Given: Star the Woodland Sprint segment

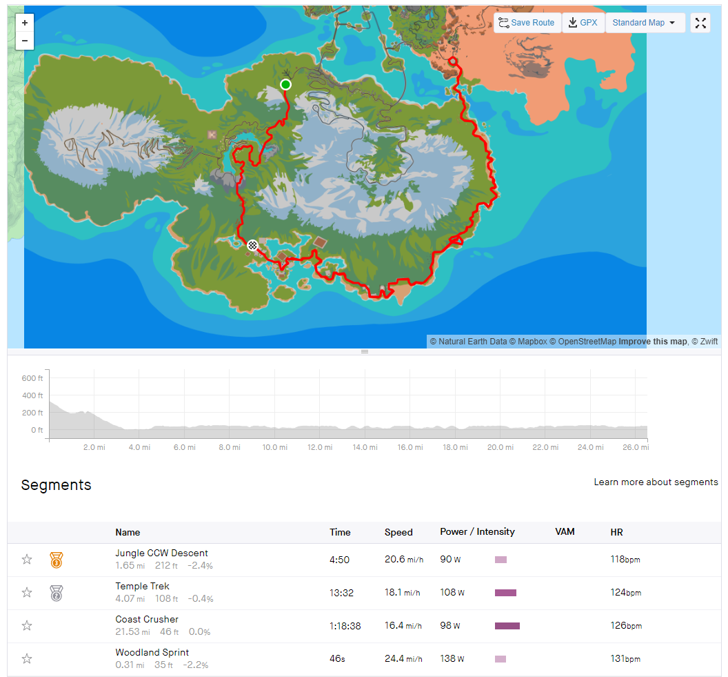Looking at the screenshot, I should click(27, 658).
